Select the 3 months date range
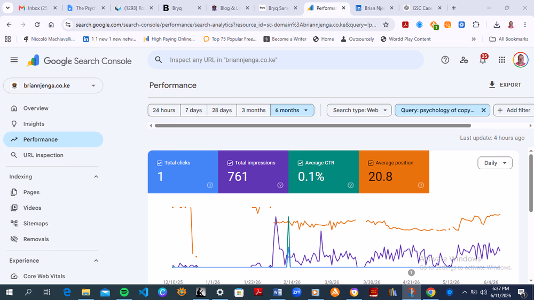The width and height of the screenshot is (534, 300). tap(253, 110)
